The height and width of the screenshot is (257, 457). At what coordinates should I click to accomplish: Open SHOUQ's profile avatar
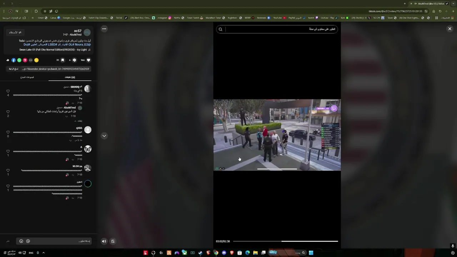[x=87, y=89]
